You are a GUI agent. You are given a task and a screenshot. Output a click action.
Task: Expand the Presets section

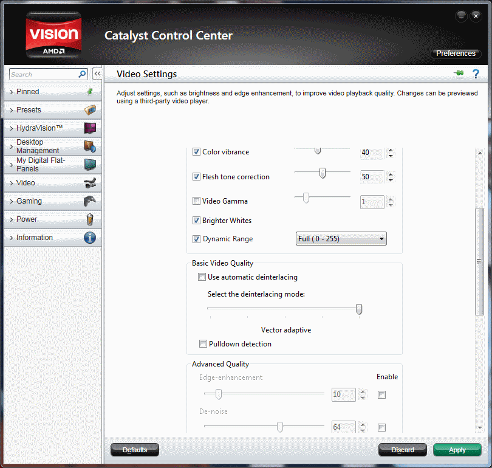(x=12, y=110)
